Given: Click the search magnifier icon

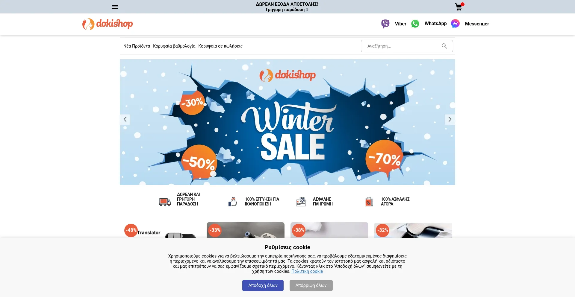Looking at the screenshot, I should click(444, 46).
